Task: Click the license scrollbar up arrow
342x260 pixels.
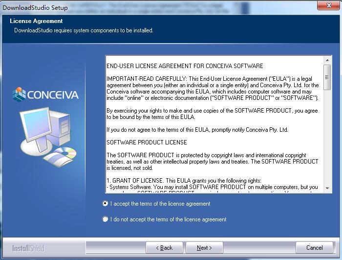Action: pyautogui.click(x=327, y=60)
